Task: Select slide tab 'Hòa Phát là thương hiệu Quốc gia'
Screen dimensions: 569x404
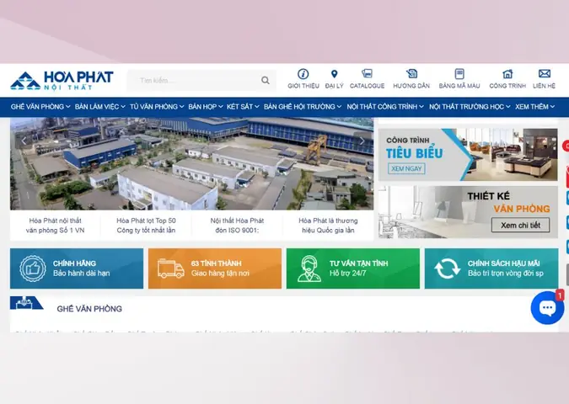Action: pyautogui.click(x=328, y=226)
